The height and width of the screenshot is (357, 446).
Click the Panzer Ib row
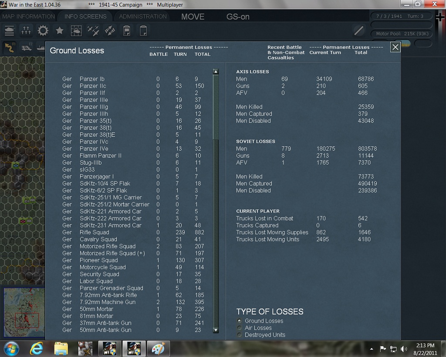[x=133, y=79]
